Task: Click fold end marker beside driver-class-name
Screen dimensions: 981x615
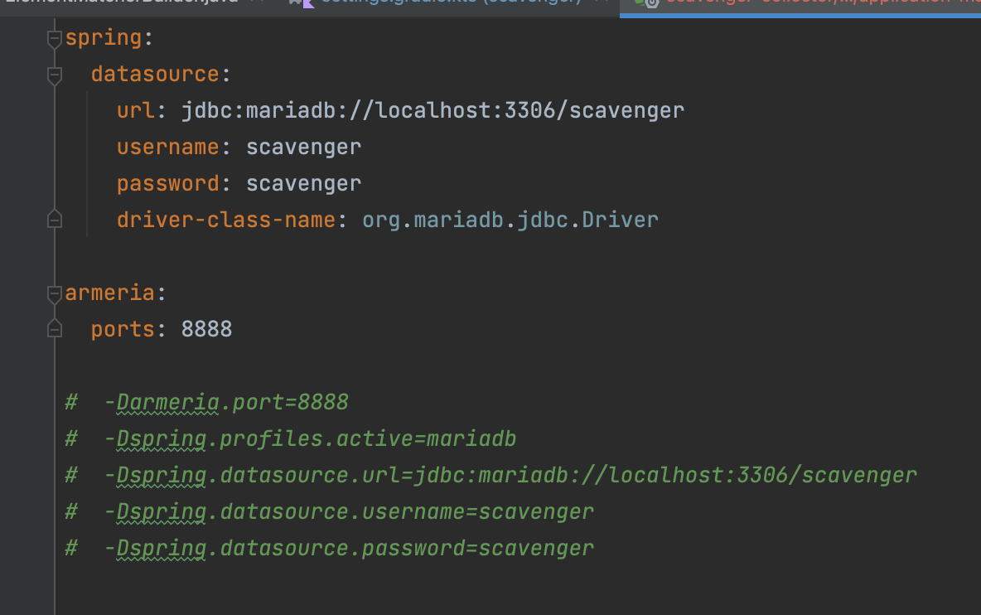Action: (x=55, y=220)
